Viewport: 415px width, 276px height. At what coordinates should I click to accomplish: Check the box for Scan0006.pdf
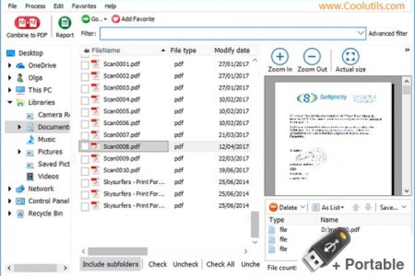tap(85, 124)
